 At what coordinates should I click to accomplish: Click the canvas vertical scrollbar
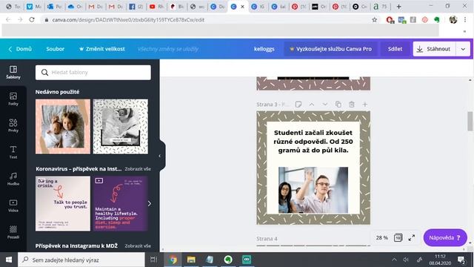pos(470,121)
